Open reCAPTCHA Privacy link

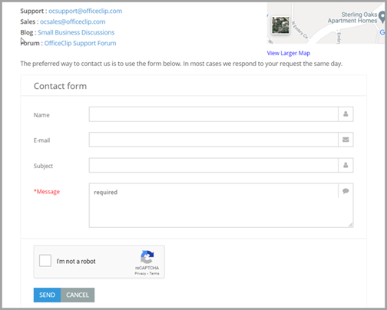pos(141,273)
